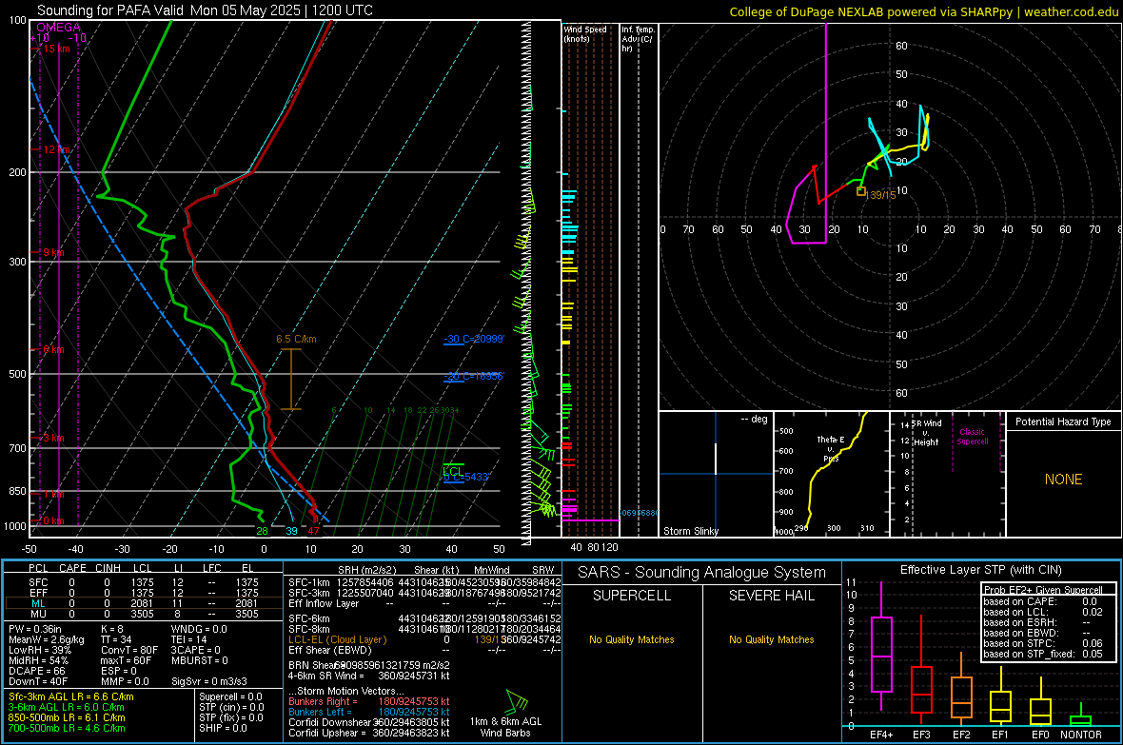
Task: Click the weather.cod.edu NEXLAB credit text
Action: point(923,11)
